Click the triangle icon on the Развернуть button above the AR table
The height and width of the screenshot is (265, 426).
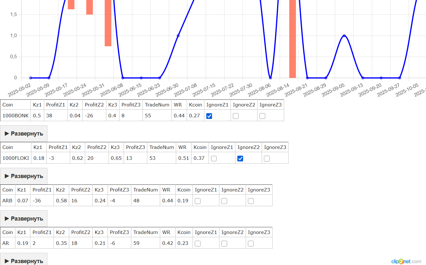[7, 218]
